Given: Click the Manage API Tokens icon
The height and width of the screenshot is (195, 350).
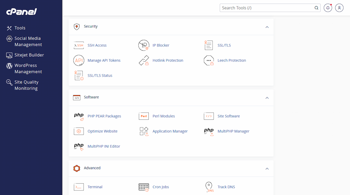Looking at the screenshot, I should click(x=79, y=60).
